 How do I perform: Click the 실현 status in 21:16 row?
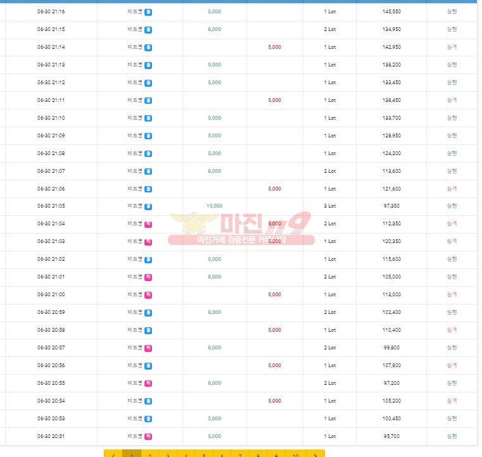point(452,11)
